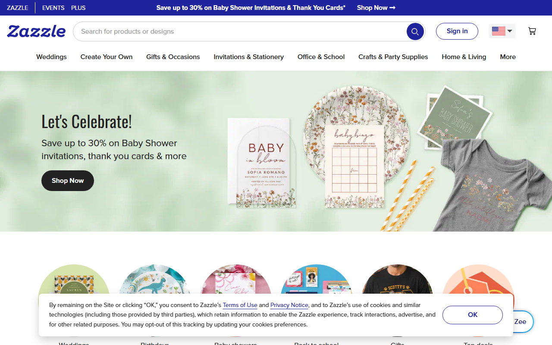Open the Office & School menu
Screen dimensions: 552x345
tap(321, 57)
